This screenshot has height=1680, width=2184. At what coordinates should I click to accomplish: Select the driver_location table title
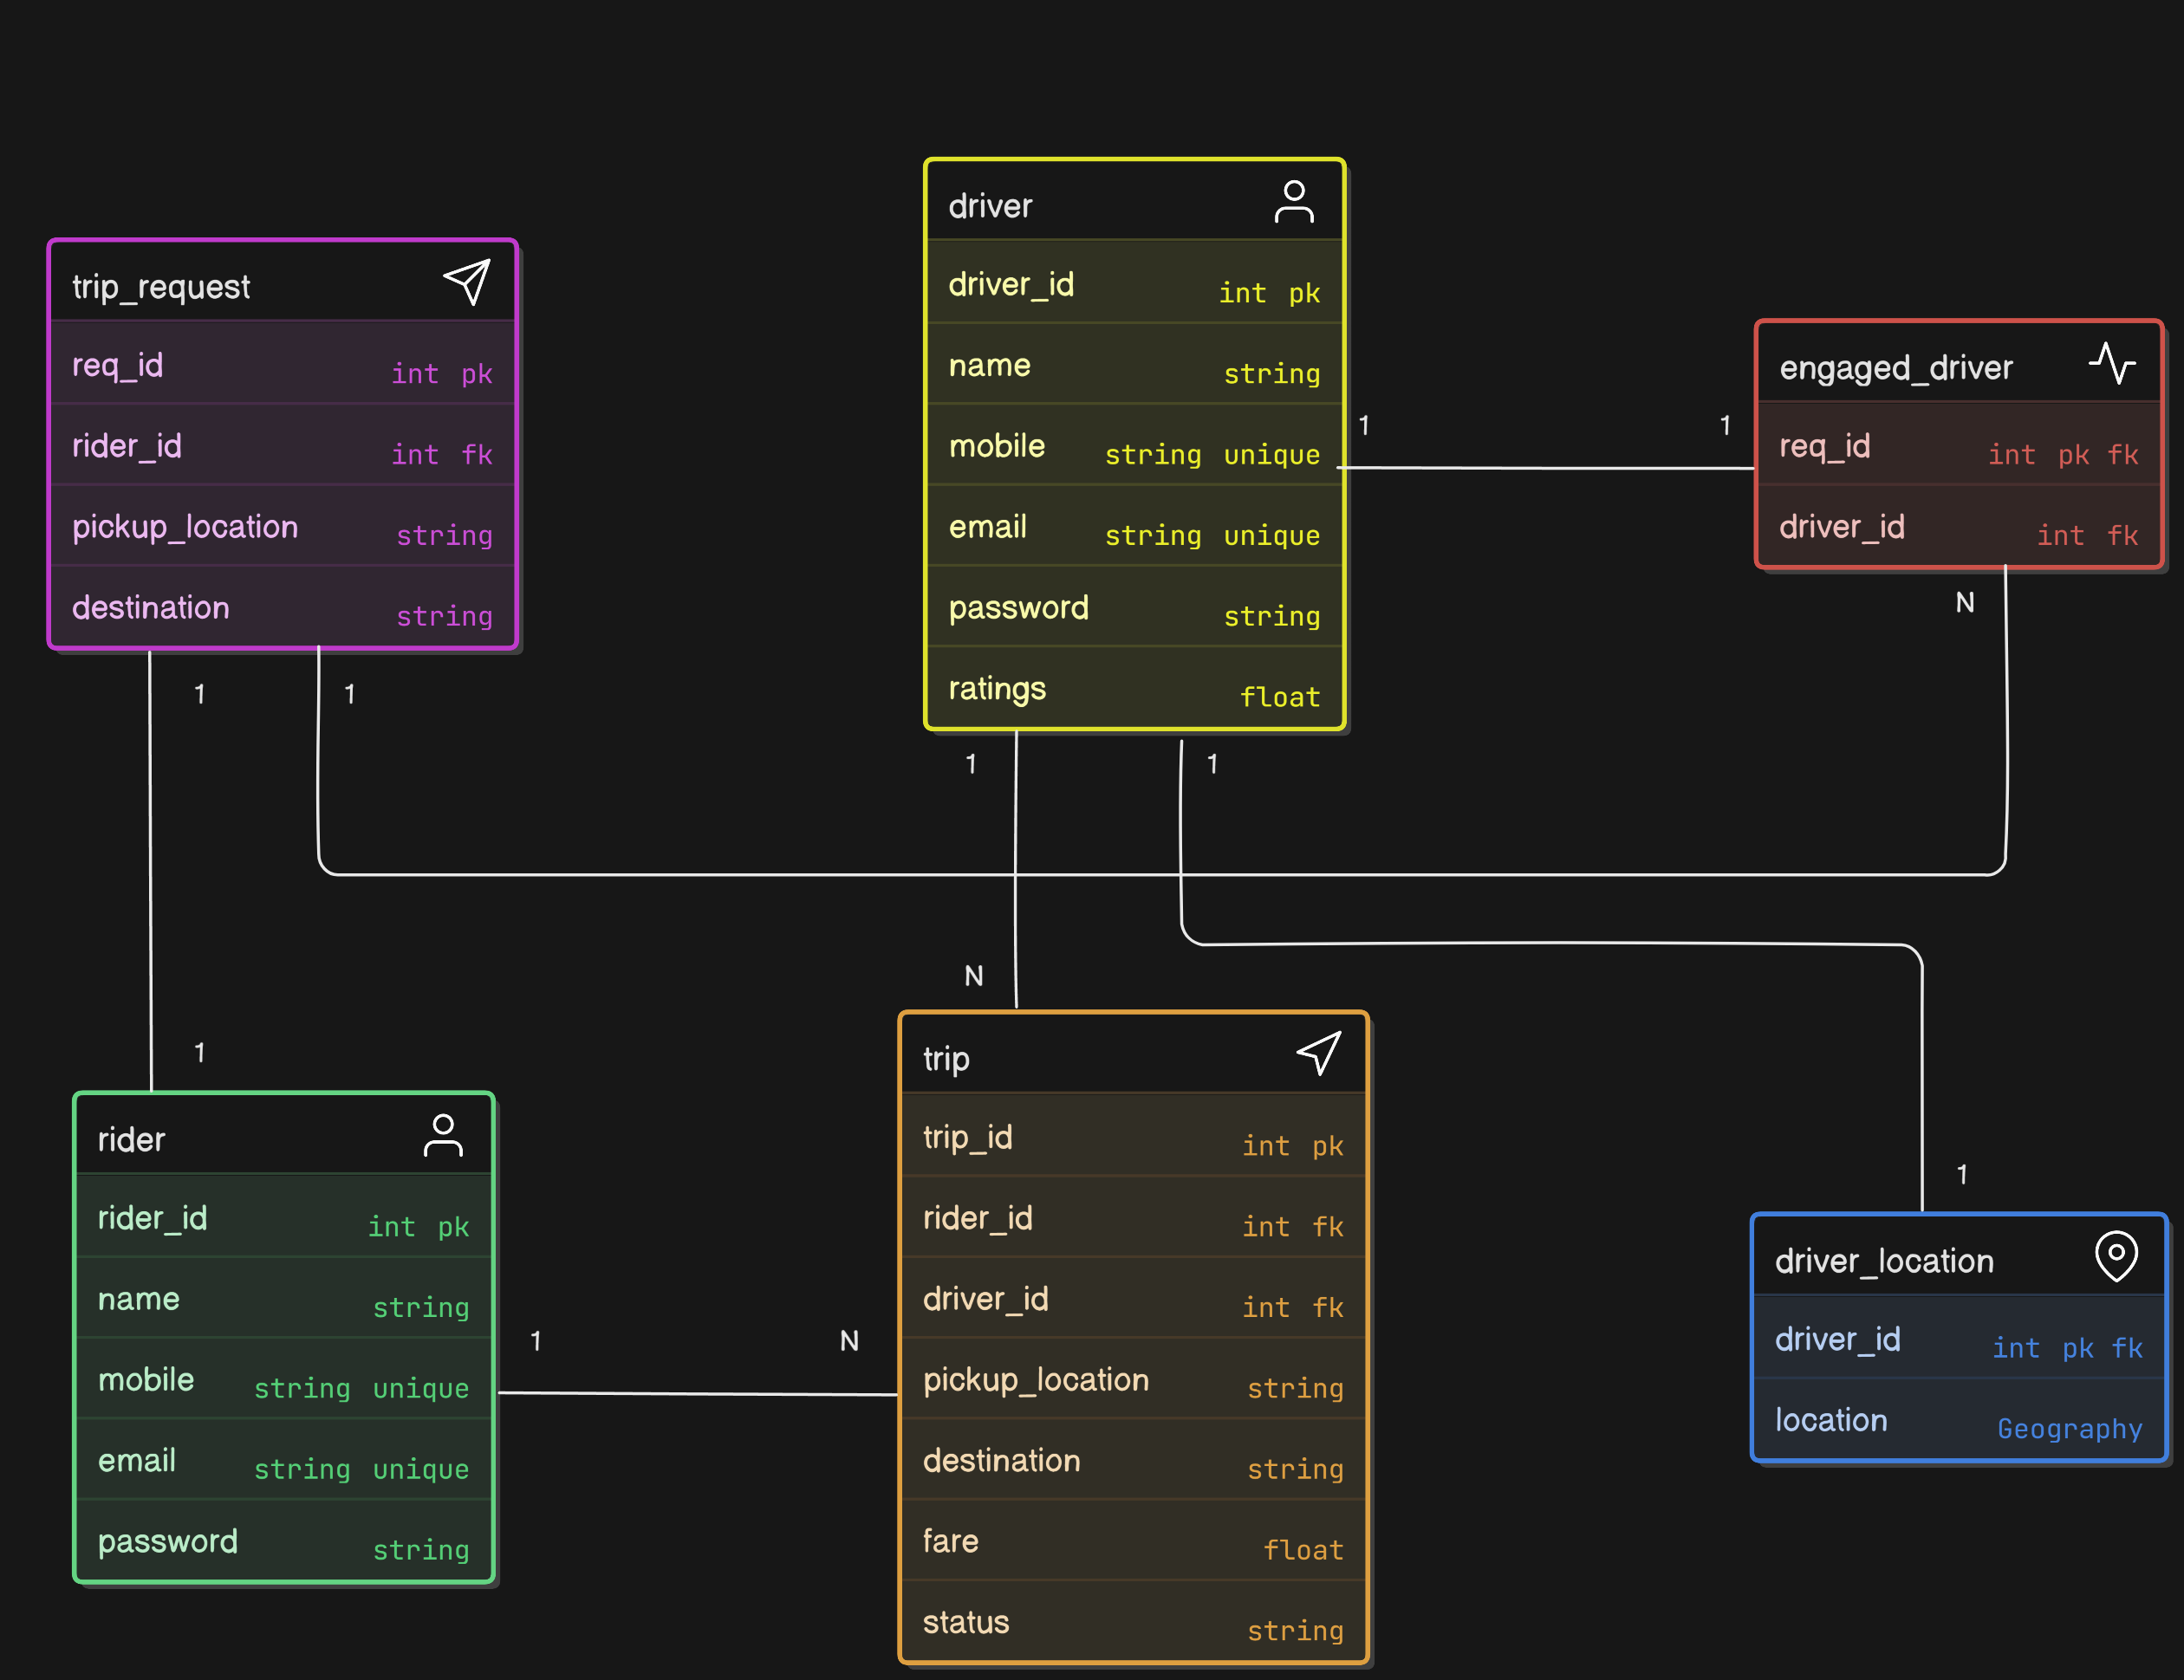tap(1884, 1262)
